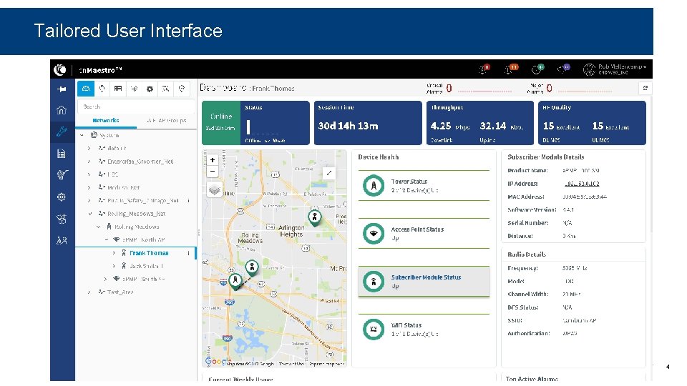Click the table grid icon in tree toolbar
Screen dimensions: 687x386
(x=118, y=89)
